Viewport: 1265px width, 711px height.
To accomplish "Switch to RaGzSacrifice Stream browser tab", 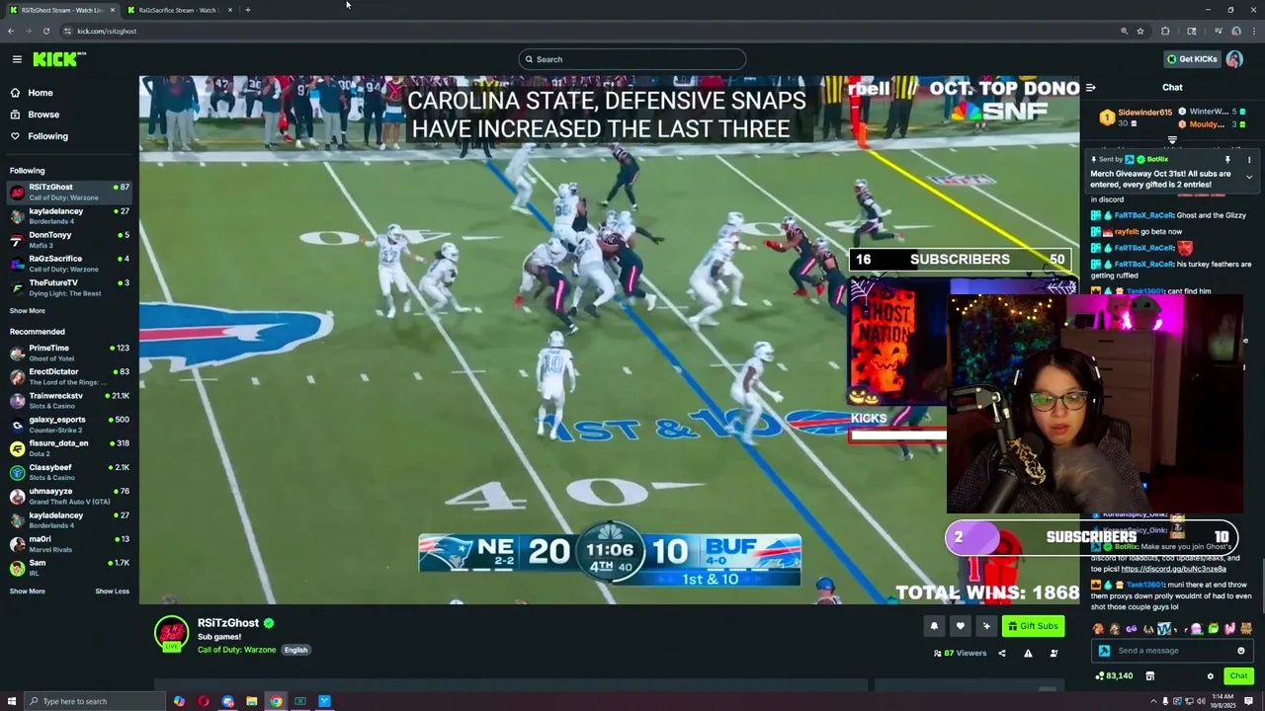I will (179, 10).
